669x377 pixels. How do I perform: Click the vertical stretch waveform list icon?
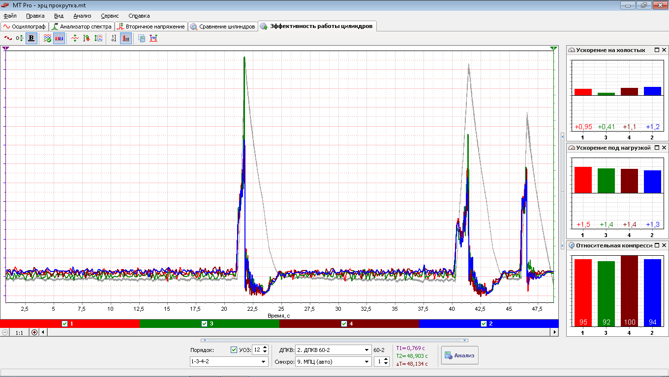(x=98, y=38)
